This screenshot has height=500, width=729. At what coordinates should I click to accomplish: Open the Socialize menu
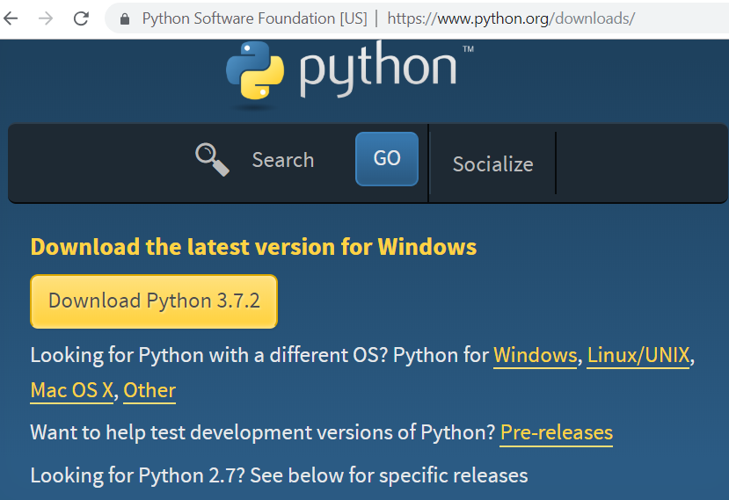click(x=492, y=164)
